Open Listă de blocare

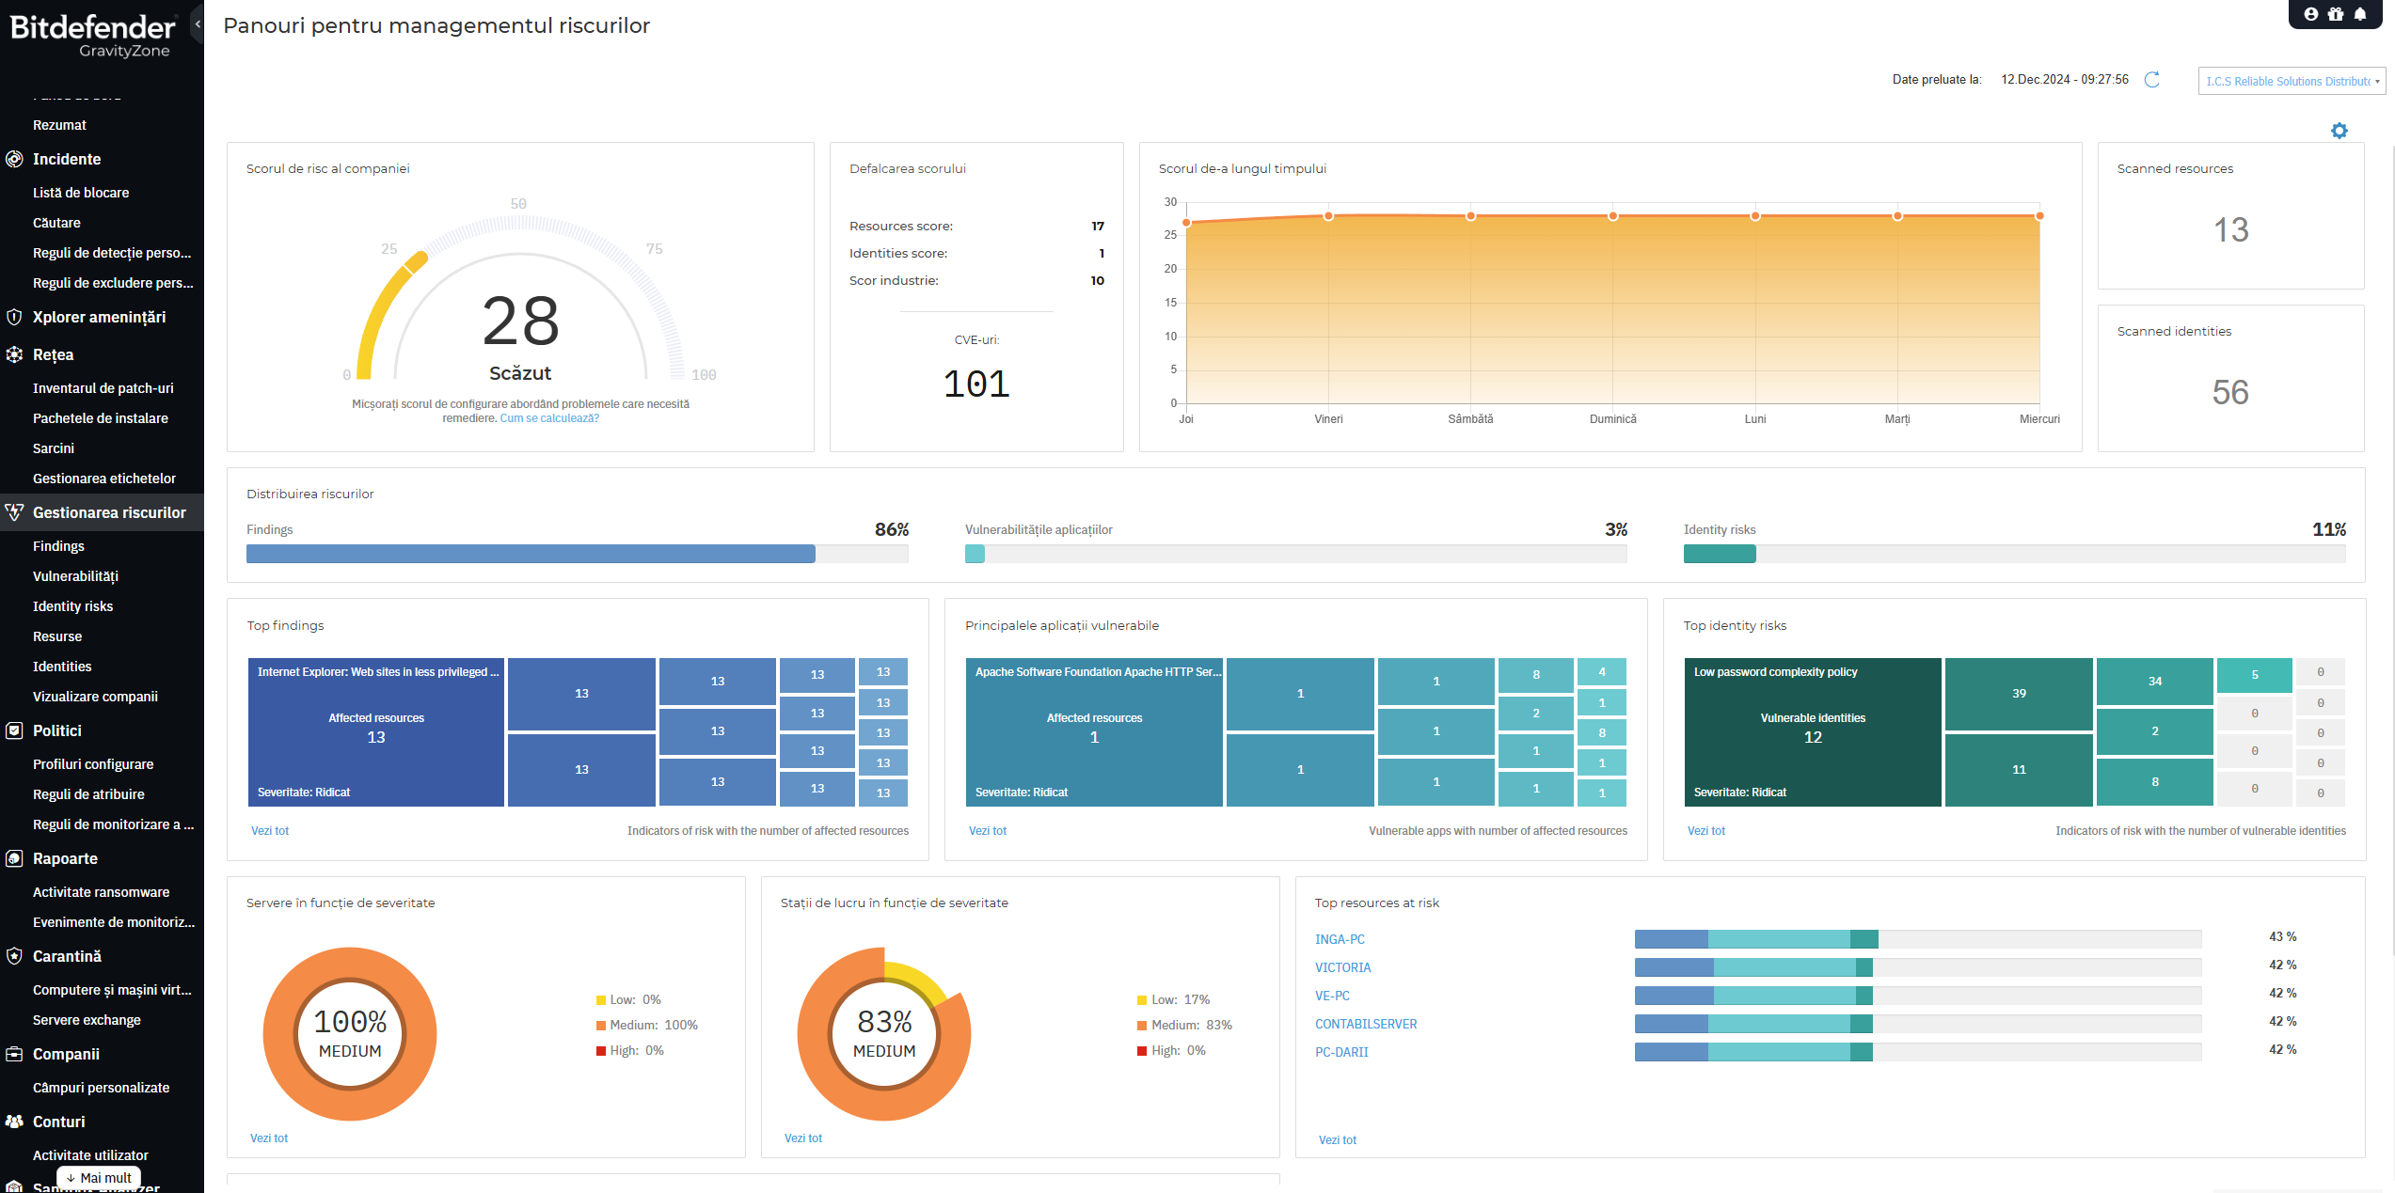[x=81, y=193]
